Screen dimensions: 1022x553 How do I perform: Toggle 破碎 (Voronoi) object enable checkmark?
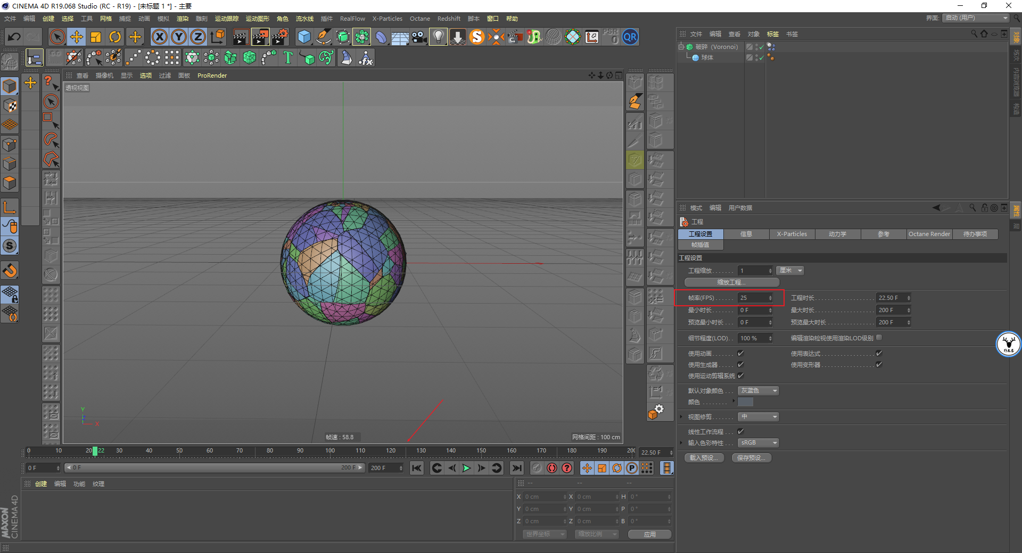pyautogui.click(x=761, y=47)
